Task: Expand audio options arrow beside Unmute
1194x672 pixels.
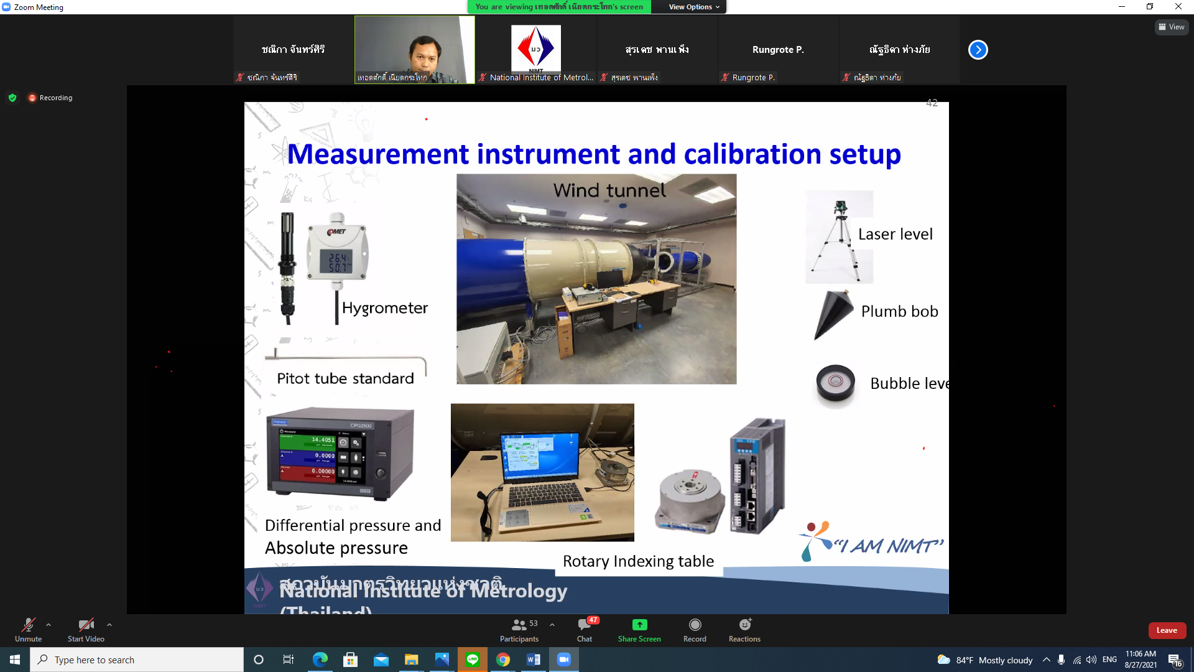Action: tap(49, 625)
